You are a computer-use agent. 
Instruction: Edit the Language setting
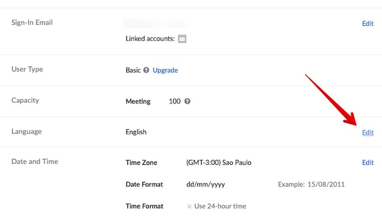tap(368, 132)
